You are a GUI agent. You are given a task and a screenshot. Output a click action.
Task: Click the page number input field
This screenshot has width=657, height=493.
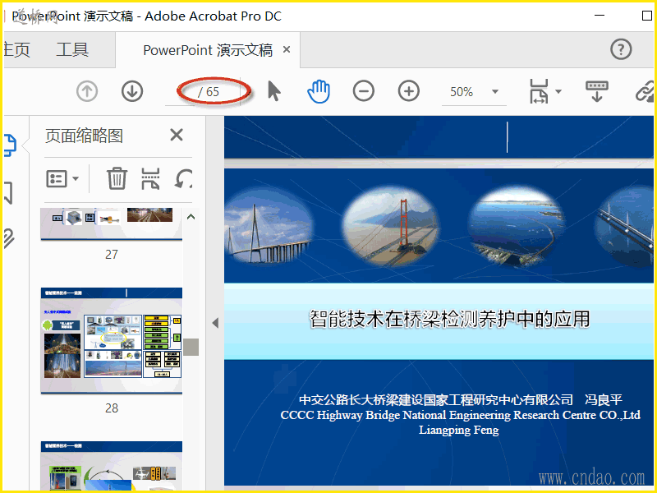[180, 91]
